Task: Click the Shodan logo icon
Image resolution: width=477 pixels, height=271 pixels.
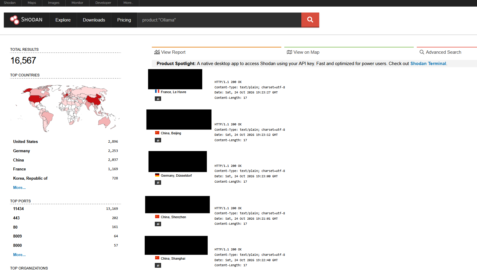Action: (x=14, y=20)
